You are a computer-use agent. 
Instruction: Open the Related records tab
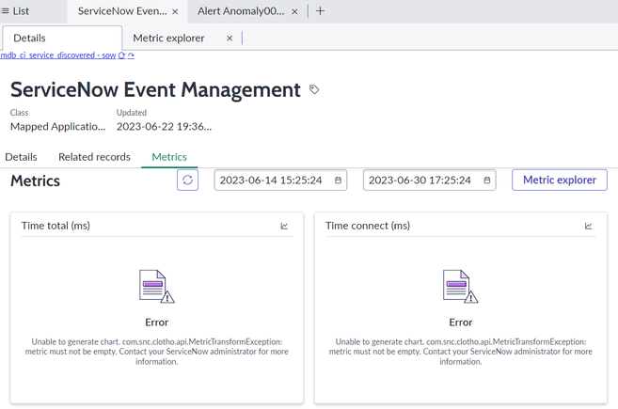pos(94,157)
